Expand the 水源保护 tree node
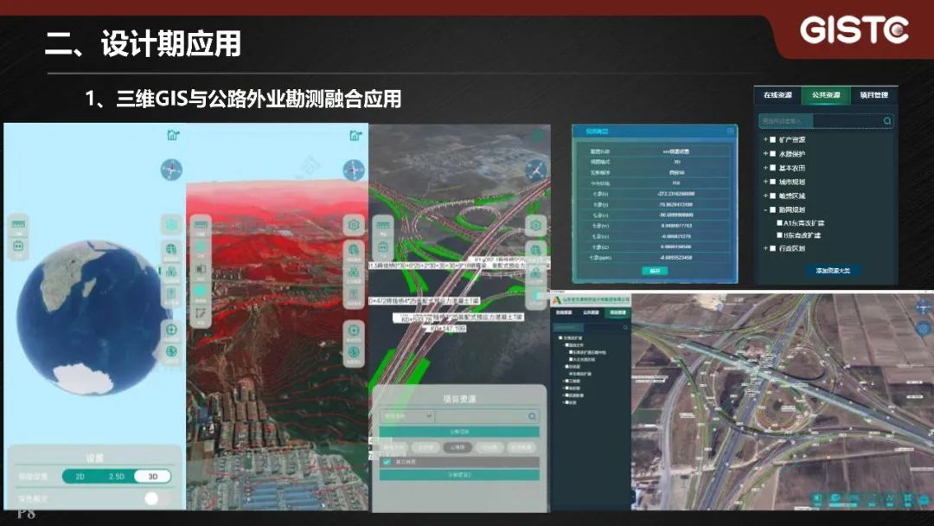Image resolution: width=934 pixels, height=526 pixels. tap(765, 154)
